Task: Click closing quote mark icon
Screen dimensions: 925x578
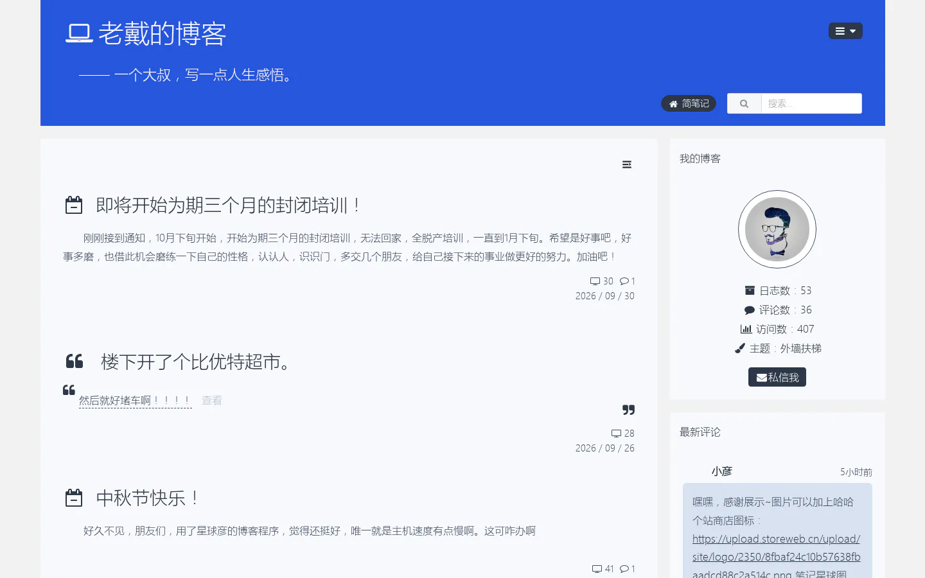Action: (628, 410)
